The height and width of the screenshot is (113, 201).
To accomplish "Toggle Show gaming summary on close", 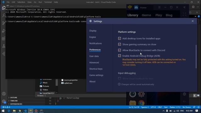I will [x=119, y=44].
